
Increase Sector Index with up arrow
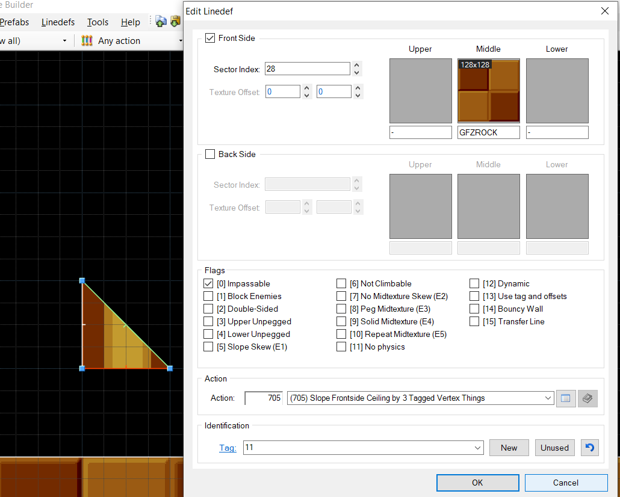tap(357, 66)
